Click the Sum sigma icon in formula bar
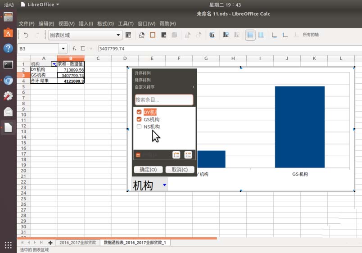 pos(82,49)
